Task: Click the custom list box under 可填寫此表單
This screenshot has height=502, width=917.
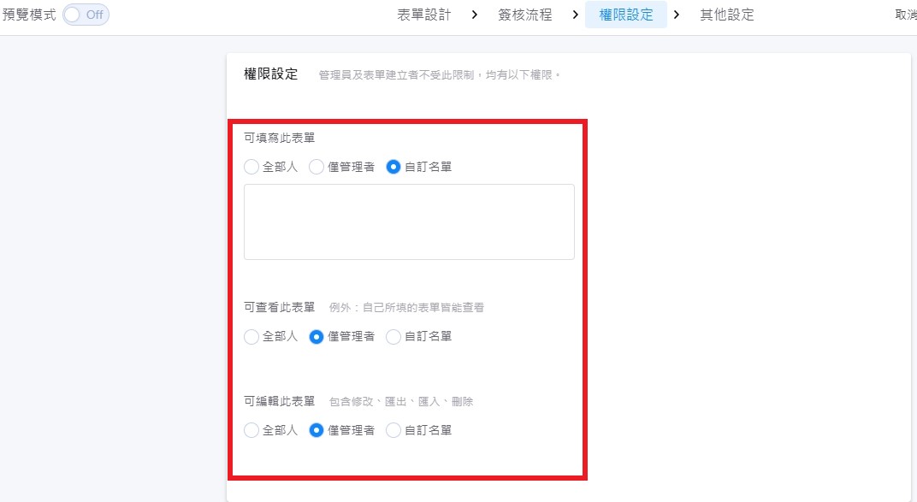Action: tap(409, 221)
